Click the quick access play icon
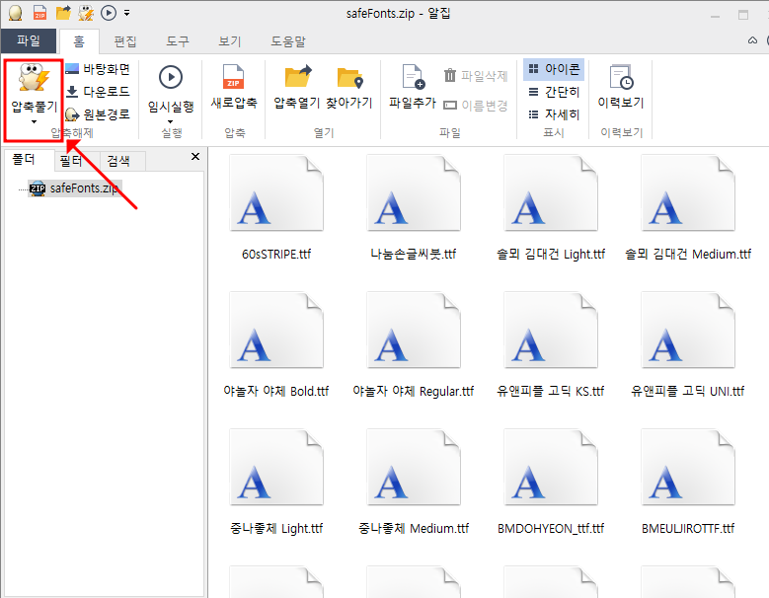769x598 pixels. pos(109,13)
